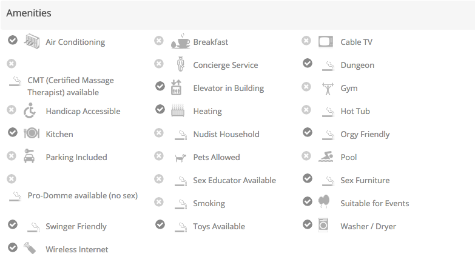
Task: Click the Suitable for Events label
Action: coord(374,203)
